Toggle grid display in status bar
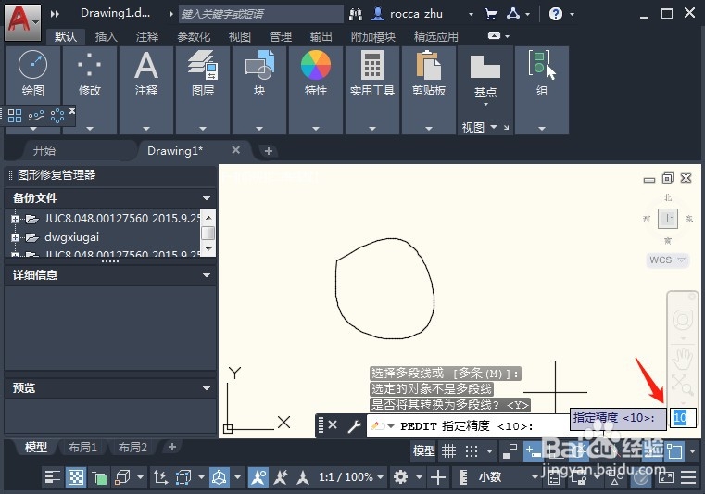Screen dimensions: 705x494 (448, 450)
